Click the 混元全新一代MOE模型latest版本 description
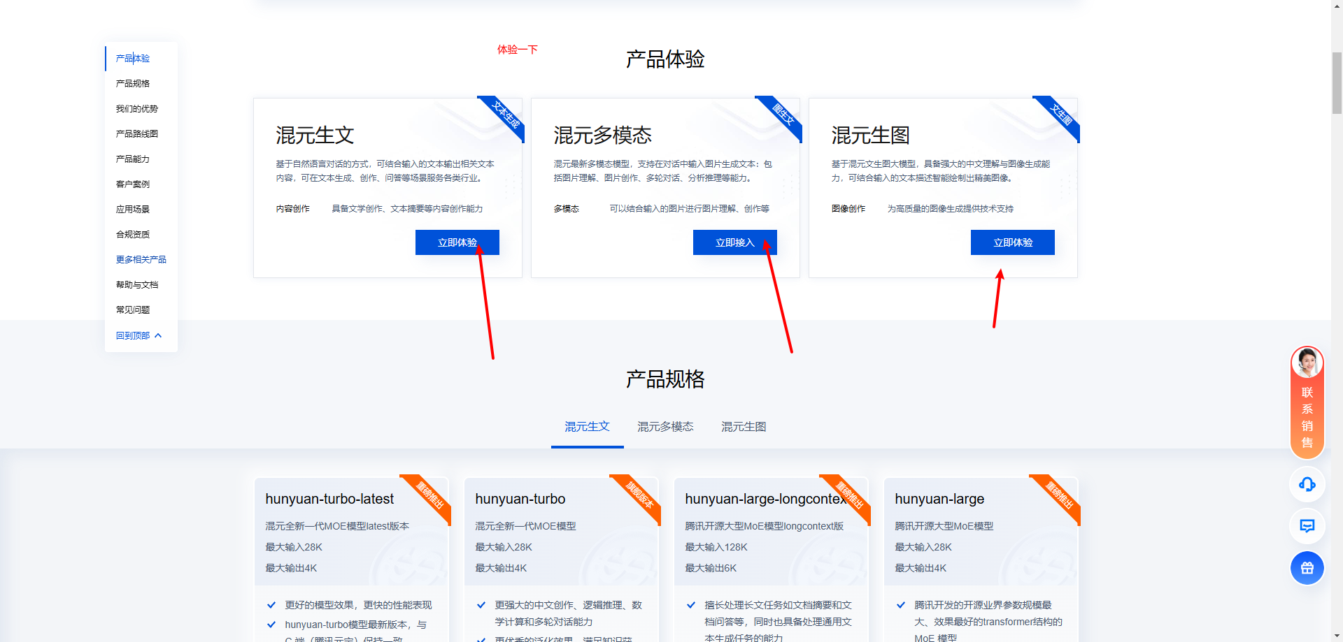1343x642 pixels. (337, 526)
